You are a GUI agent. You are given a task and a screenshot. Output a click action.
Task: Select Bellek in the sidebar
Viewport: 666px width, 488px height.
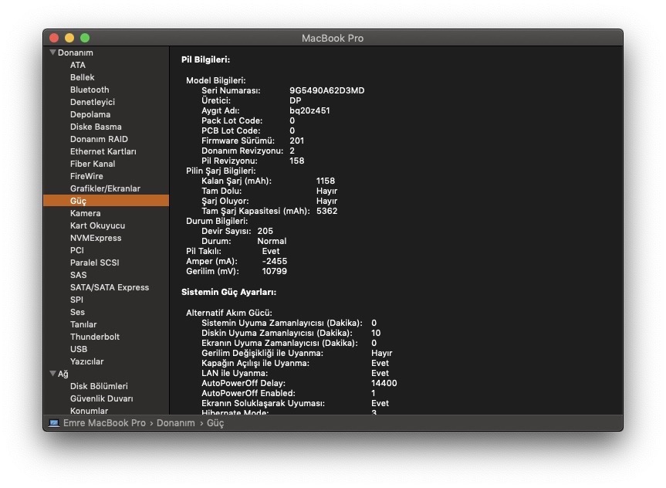click(83, 77)
